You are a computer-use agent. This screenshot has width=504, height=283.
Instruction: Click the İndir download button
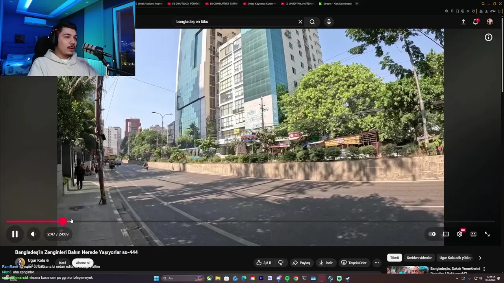tap(326, 263)
